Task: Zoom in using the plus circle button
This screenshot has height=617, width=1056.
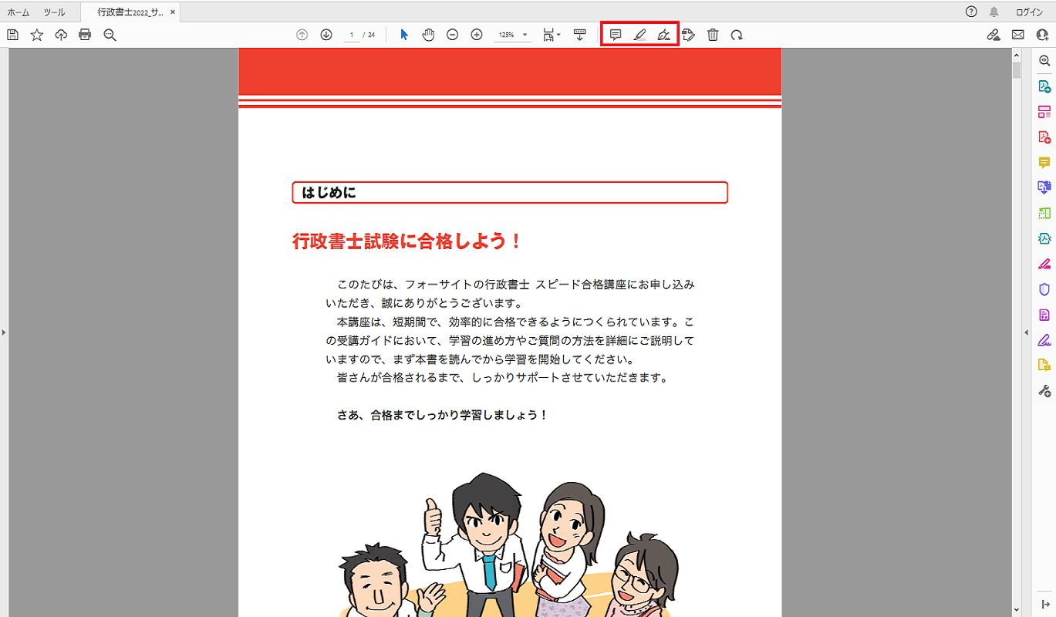Action: (x=477, y=35)
